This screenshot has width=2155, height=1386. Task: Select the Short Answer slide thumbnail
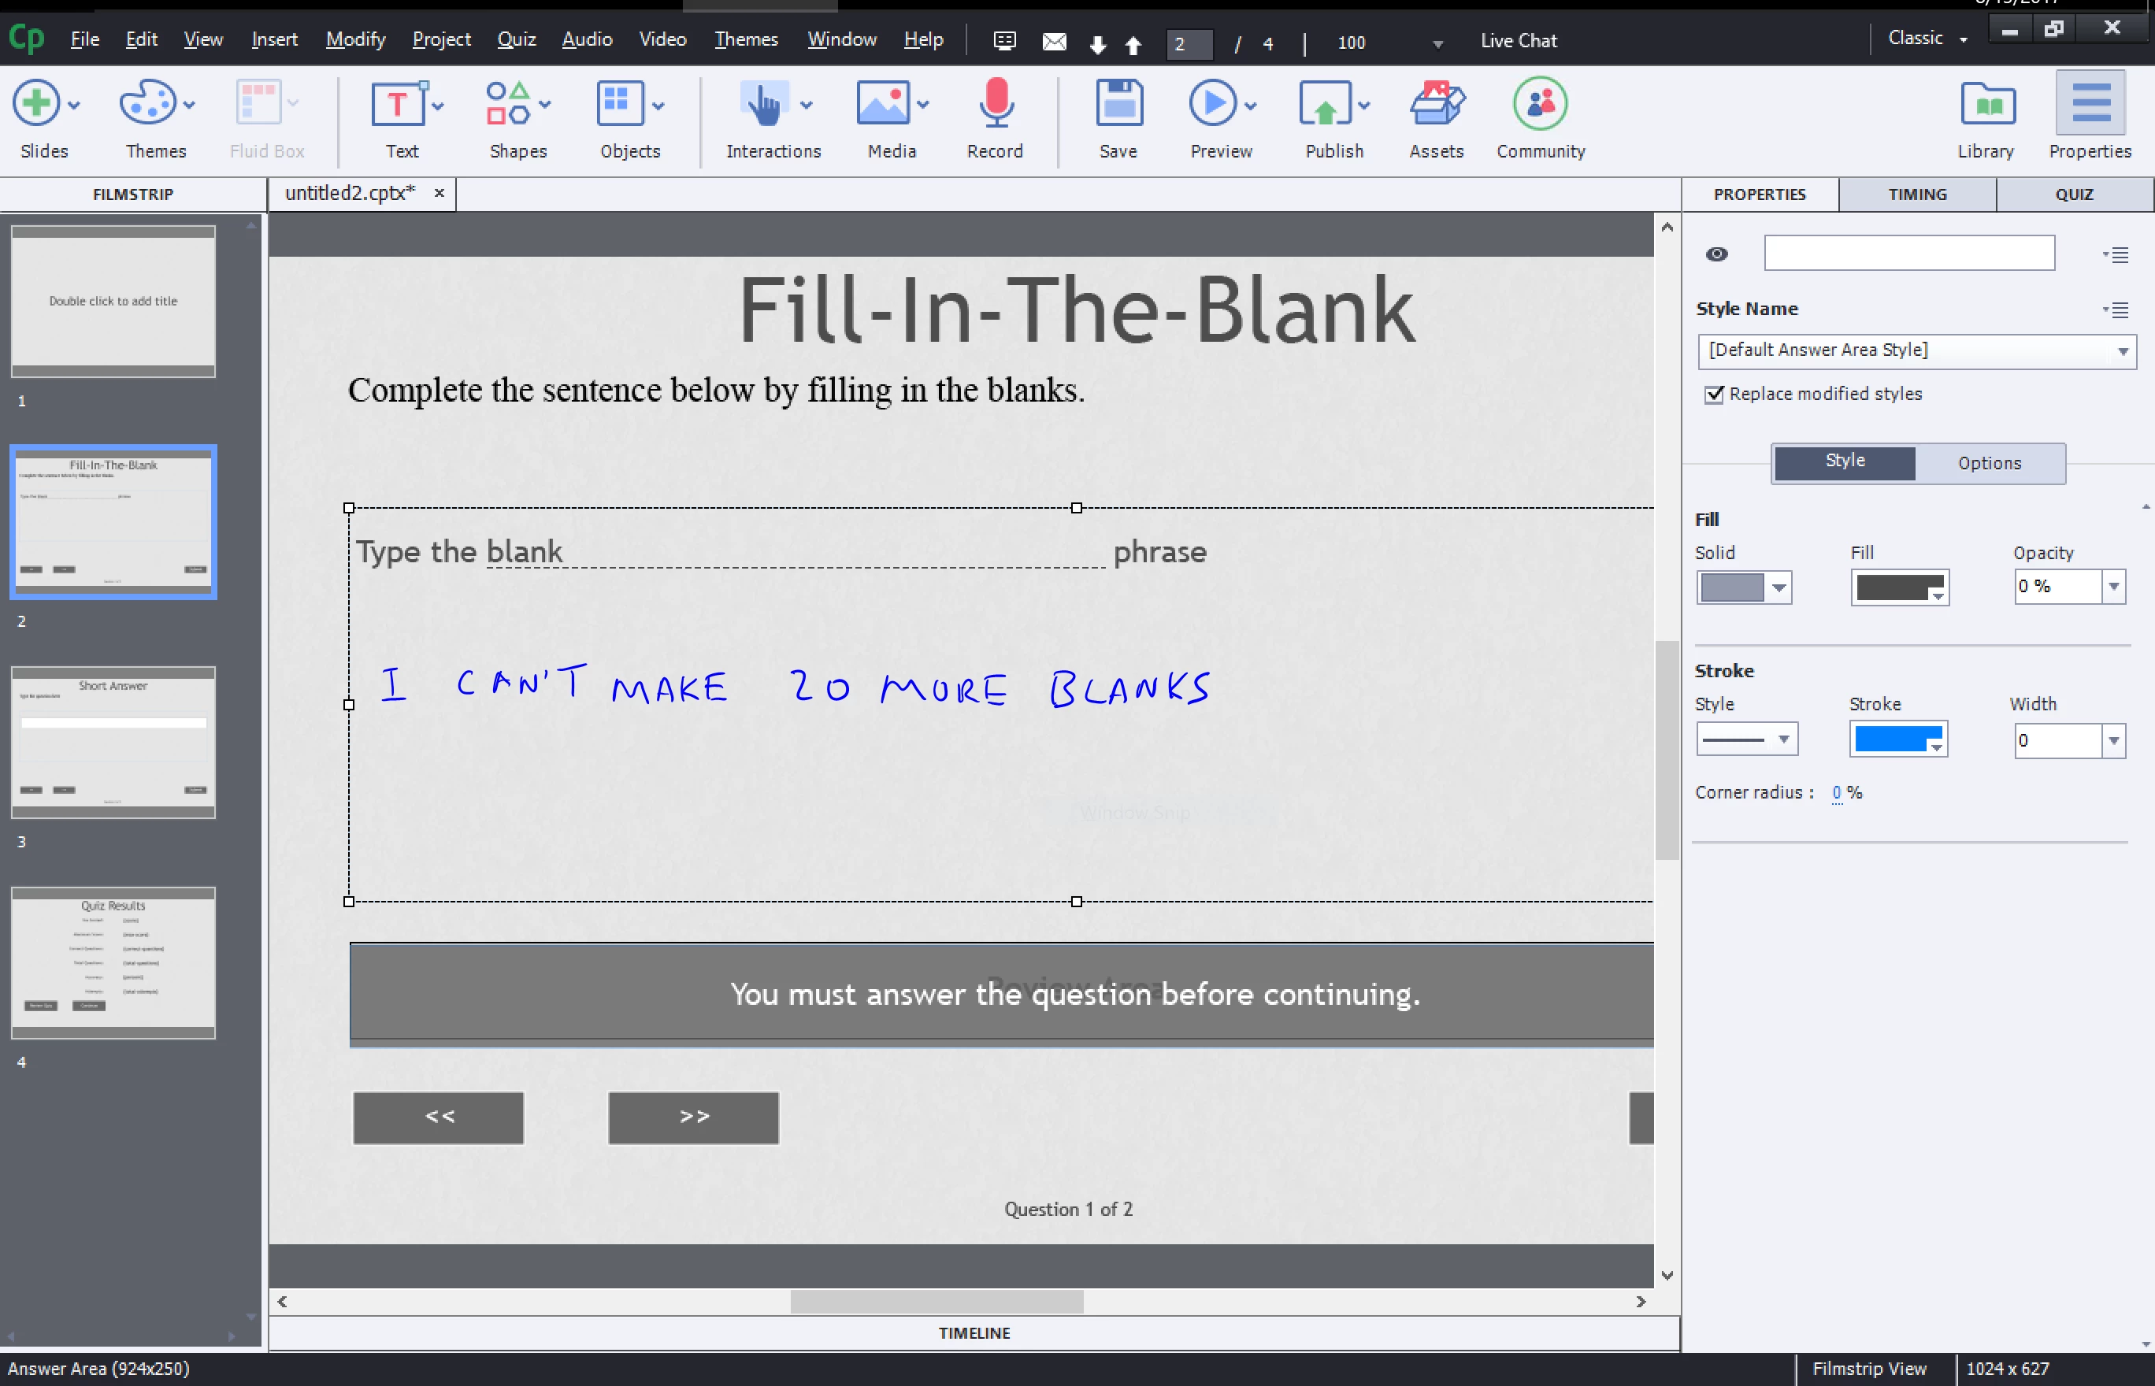coord(113,742)
